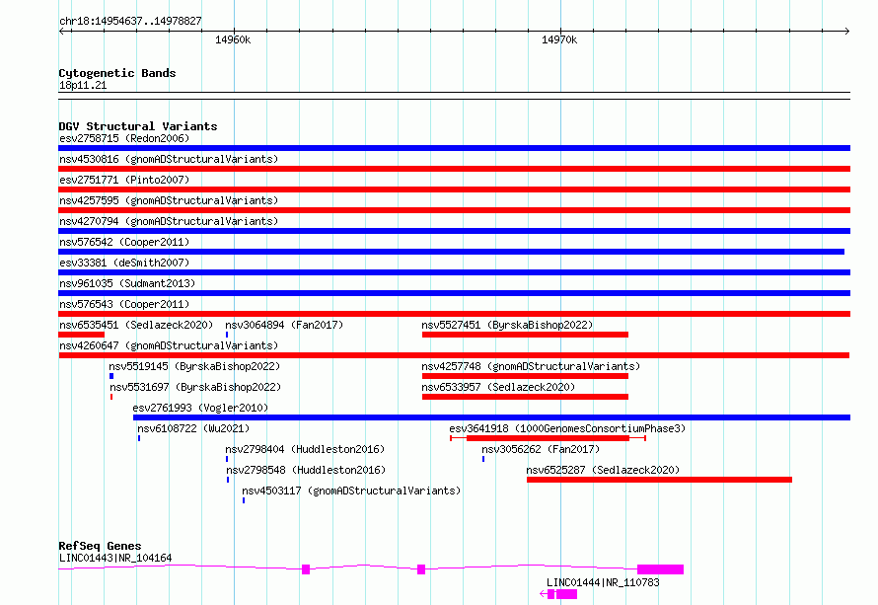Screen dimensions: 878x605
Task: Open the esv2751771 (Pinto2007) variant
Action: click(x=124, y=180)
